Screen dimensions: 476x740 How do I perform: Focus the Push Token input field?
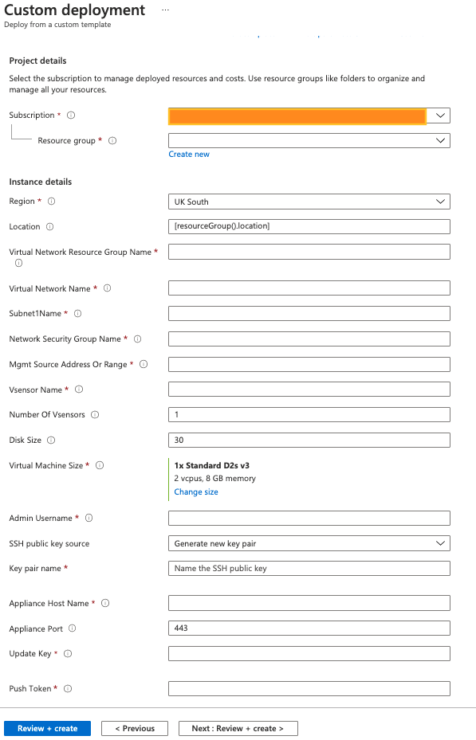pyautogui.click(x=309, y=688)
